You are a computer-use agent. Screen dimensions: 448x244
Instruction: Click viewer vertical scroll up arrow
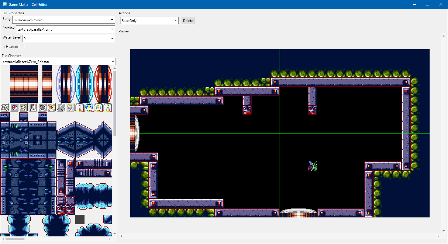444,36
